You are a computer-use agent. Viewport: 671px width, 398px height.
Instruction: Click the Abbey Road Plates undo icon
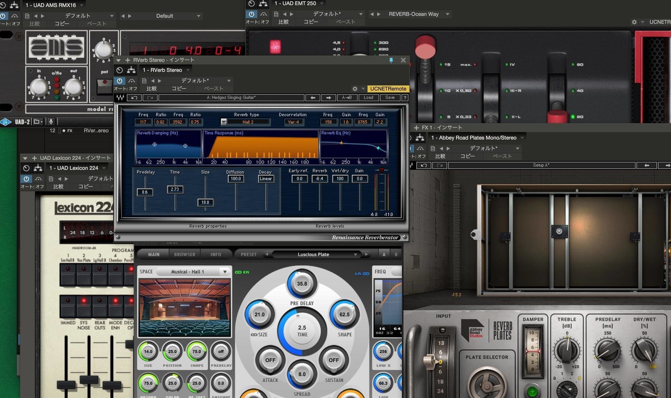tap(424, 165)
